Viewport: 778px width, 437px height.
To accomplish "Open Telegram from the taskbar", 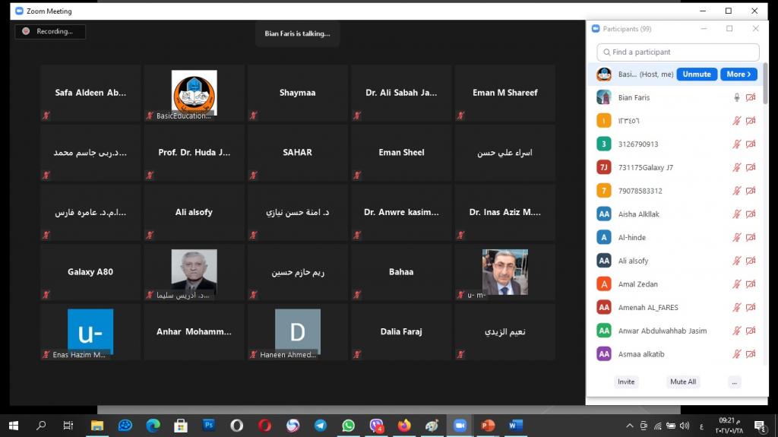I will 321,426.
